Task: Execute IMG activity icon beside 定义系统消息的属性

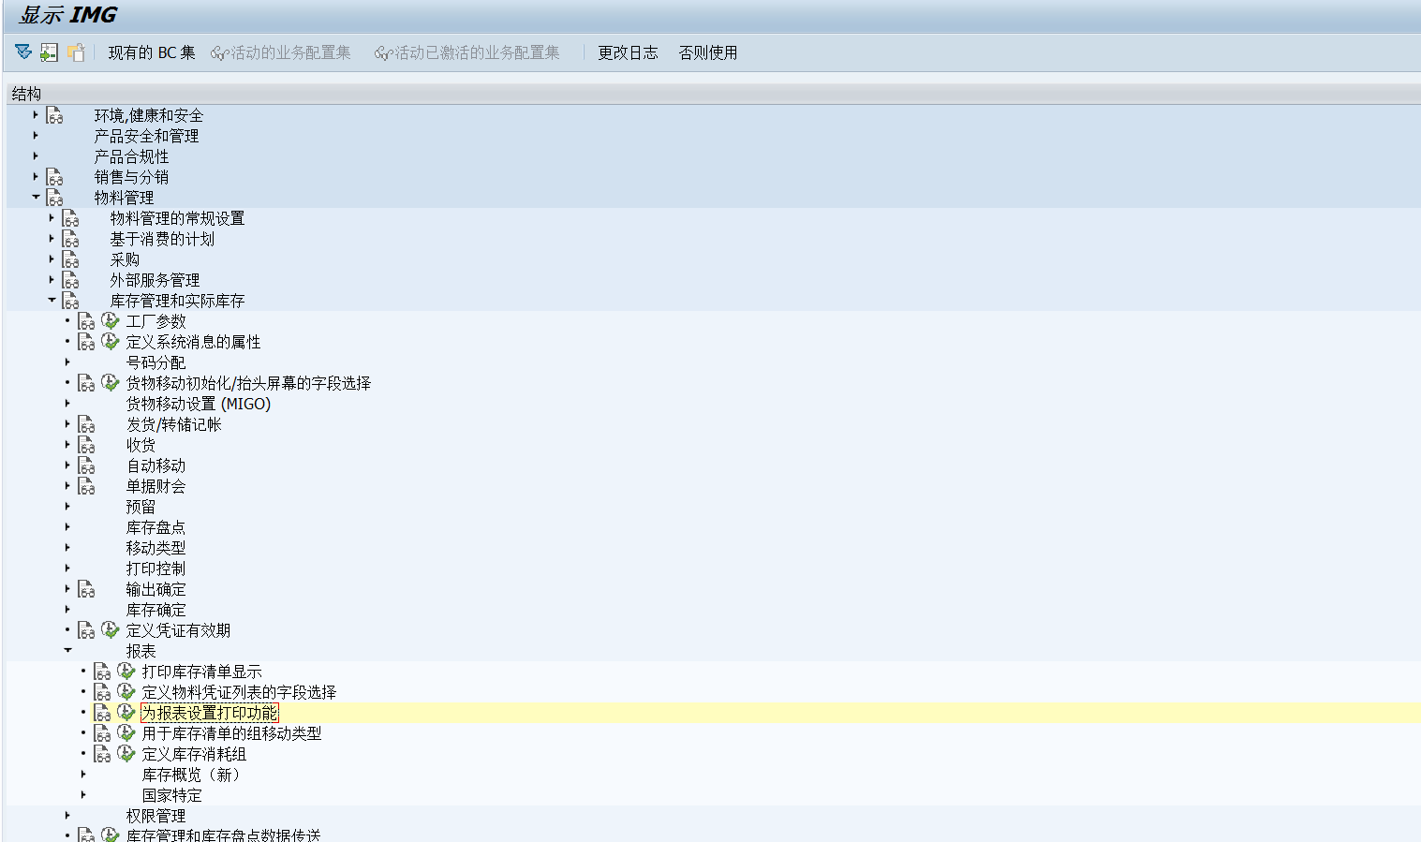Action: pos(110,341)
